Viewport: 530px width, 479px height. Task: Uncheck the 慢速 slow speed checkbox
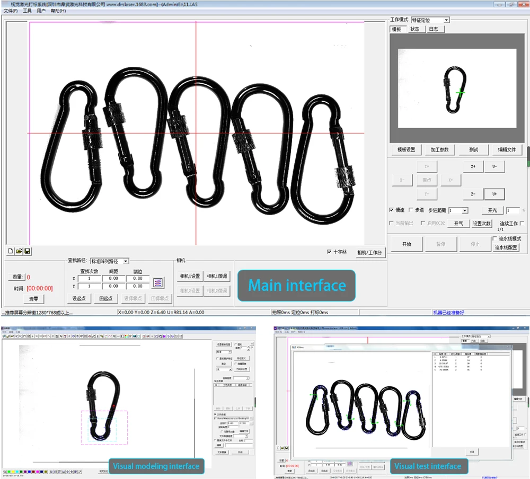click(392, 210)
